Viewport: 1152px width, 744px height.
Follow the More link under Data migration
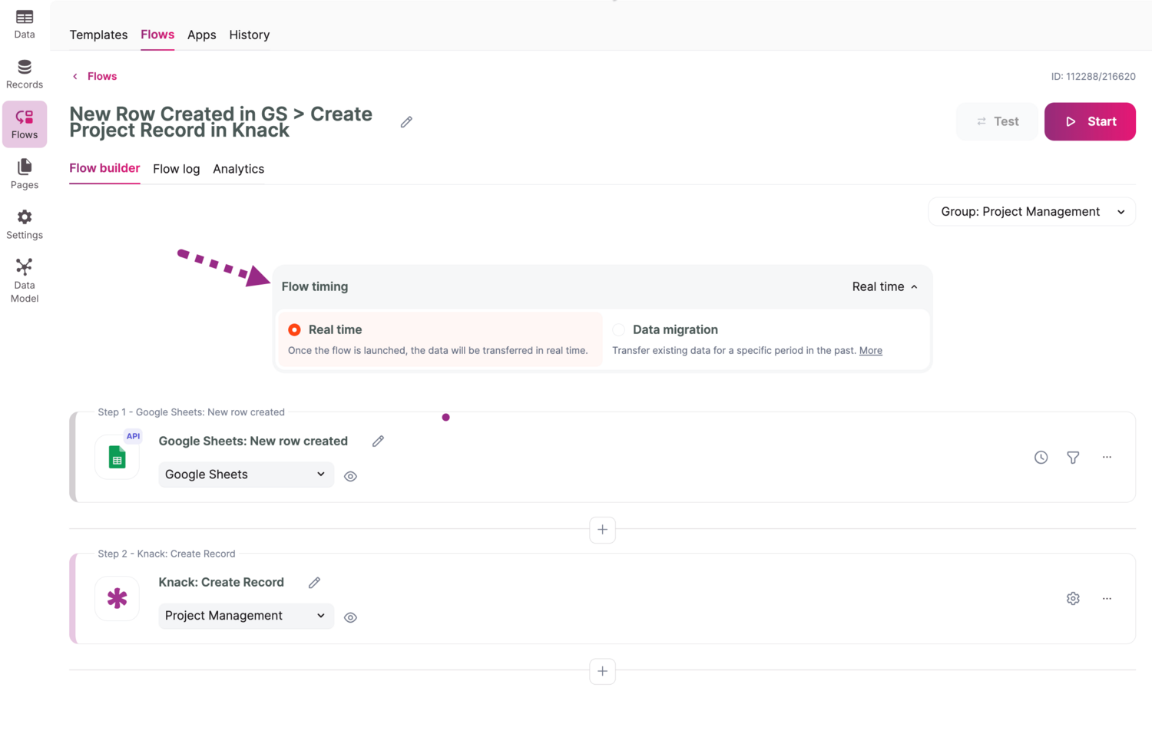[870, 351]
